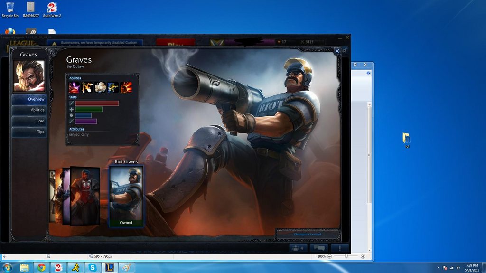Click the Owned label on Riot Graves card

pyautogui.click(x=126, y=223)
